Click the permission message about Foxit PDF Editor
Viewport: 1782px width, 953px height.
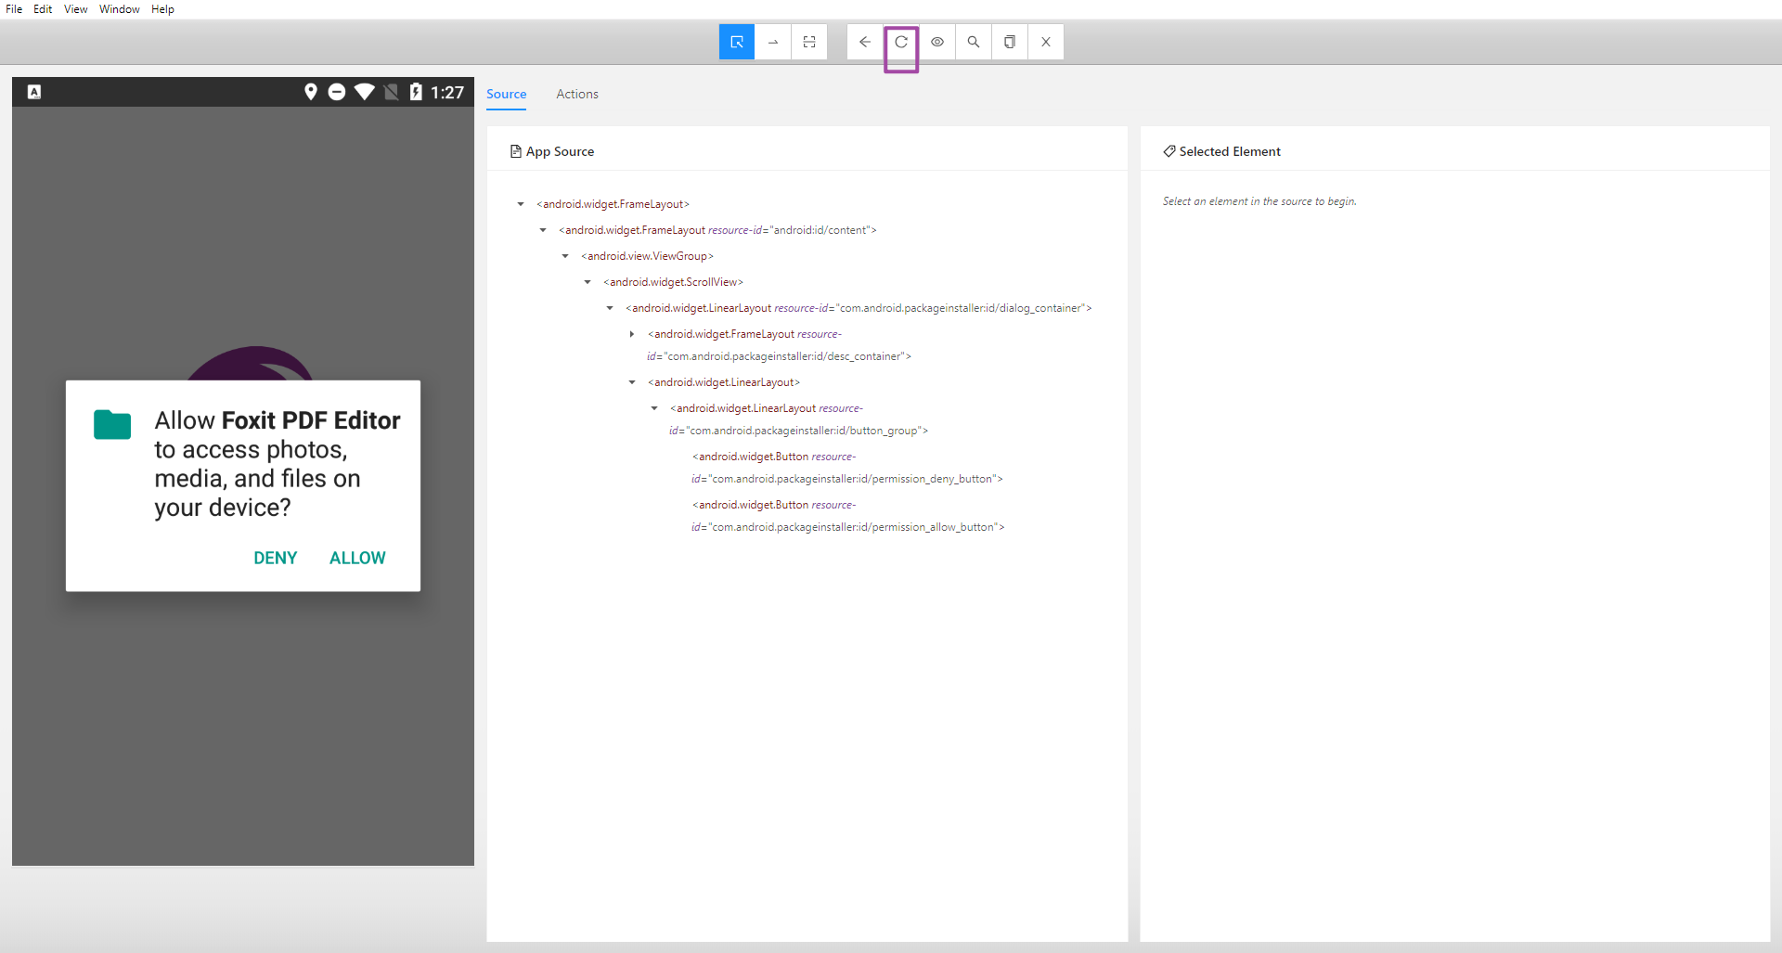(278, 464)
